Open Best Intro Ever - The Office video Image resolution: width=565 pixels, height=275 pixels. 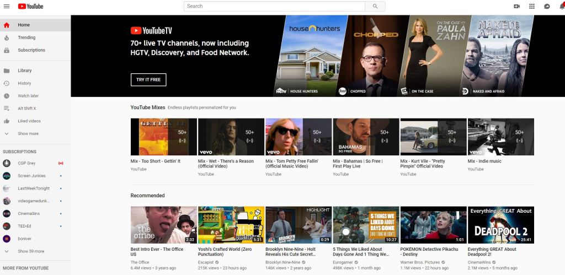click(163, 225)
